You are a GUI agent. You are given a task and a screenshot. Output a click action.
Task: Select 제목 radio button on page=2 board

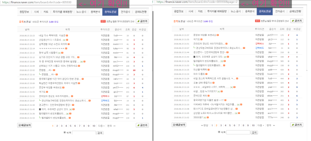(219, 132)
